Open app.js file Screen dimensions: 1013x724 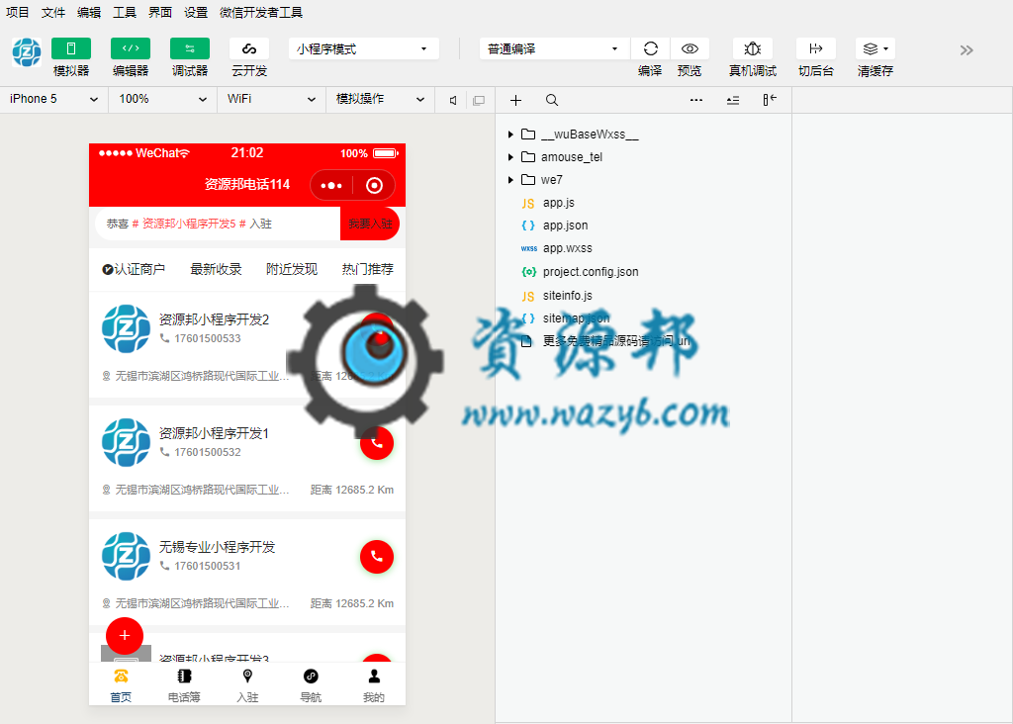558,203
